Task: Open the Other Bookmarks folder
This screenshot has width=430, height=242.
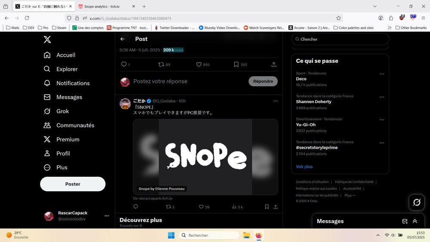Action: coord(411,28)
